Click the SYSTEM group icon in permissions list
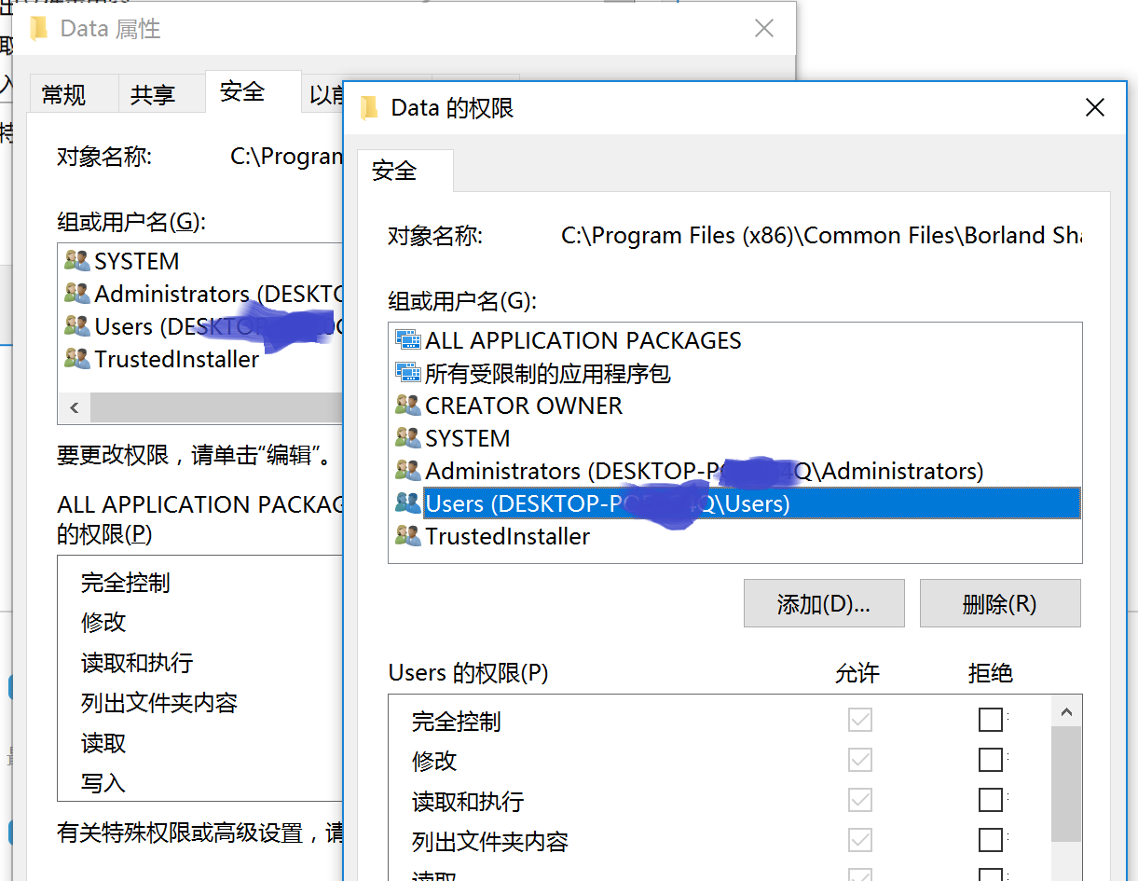This screenshot has width=1138, height=881. point(407,437)
